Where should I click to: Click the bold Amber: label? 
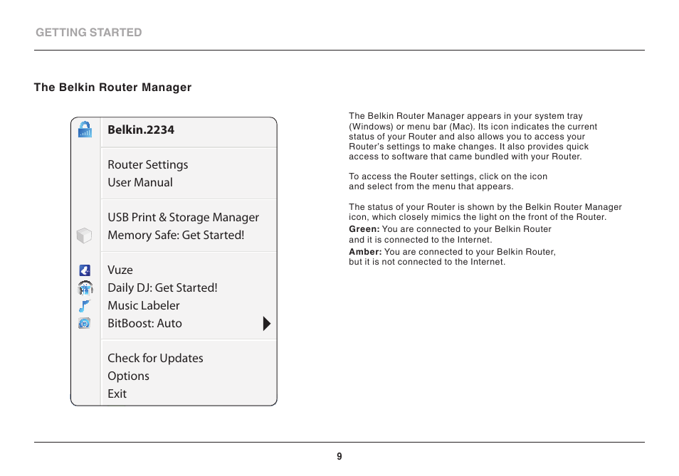pos(366,251)
